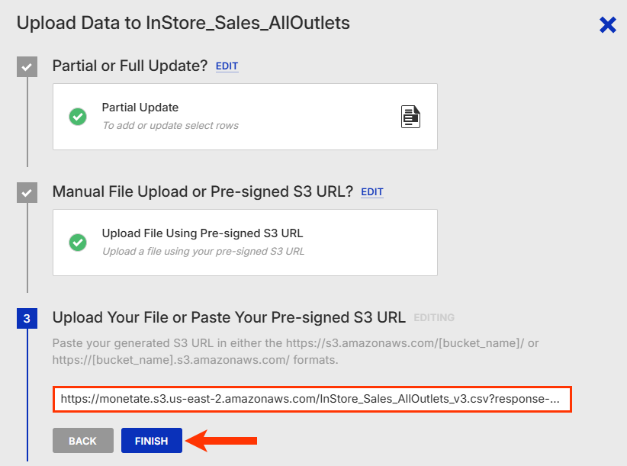Click the document icon in Partial Update card
This screenshot has width=627, height=466.
pos(411,117)
